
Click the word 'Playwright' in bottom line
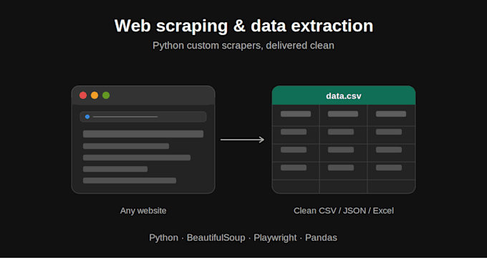coord(275,238)
